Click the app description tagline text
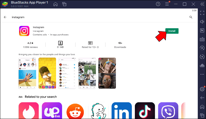206x119 pixels. 47,55
